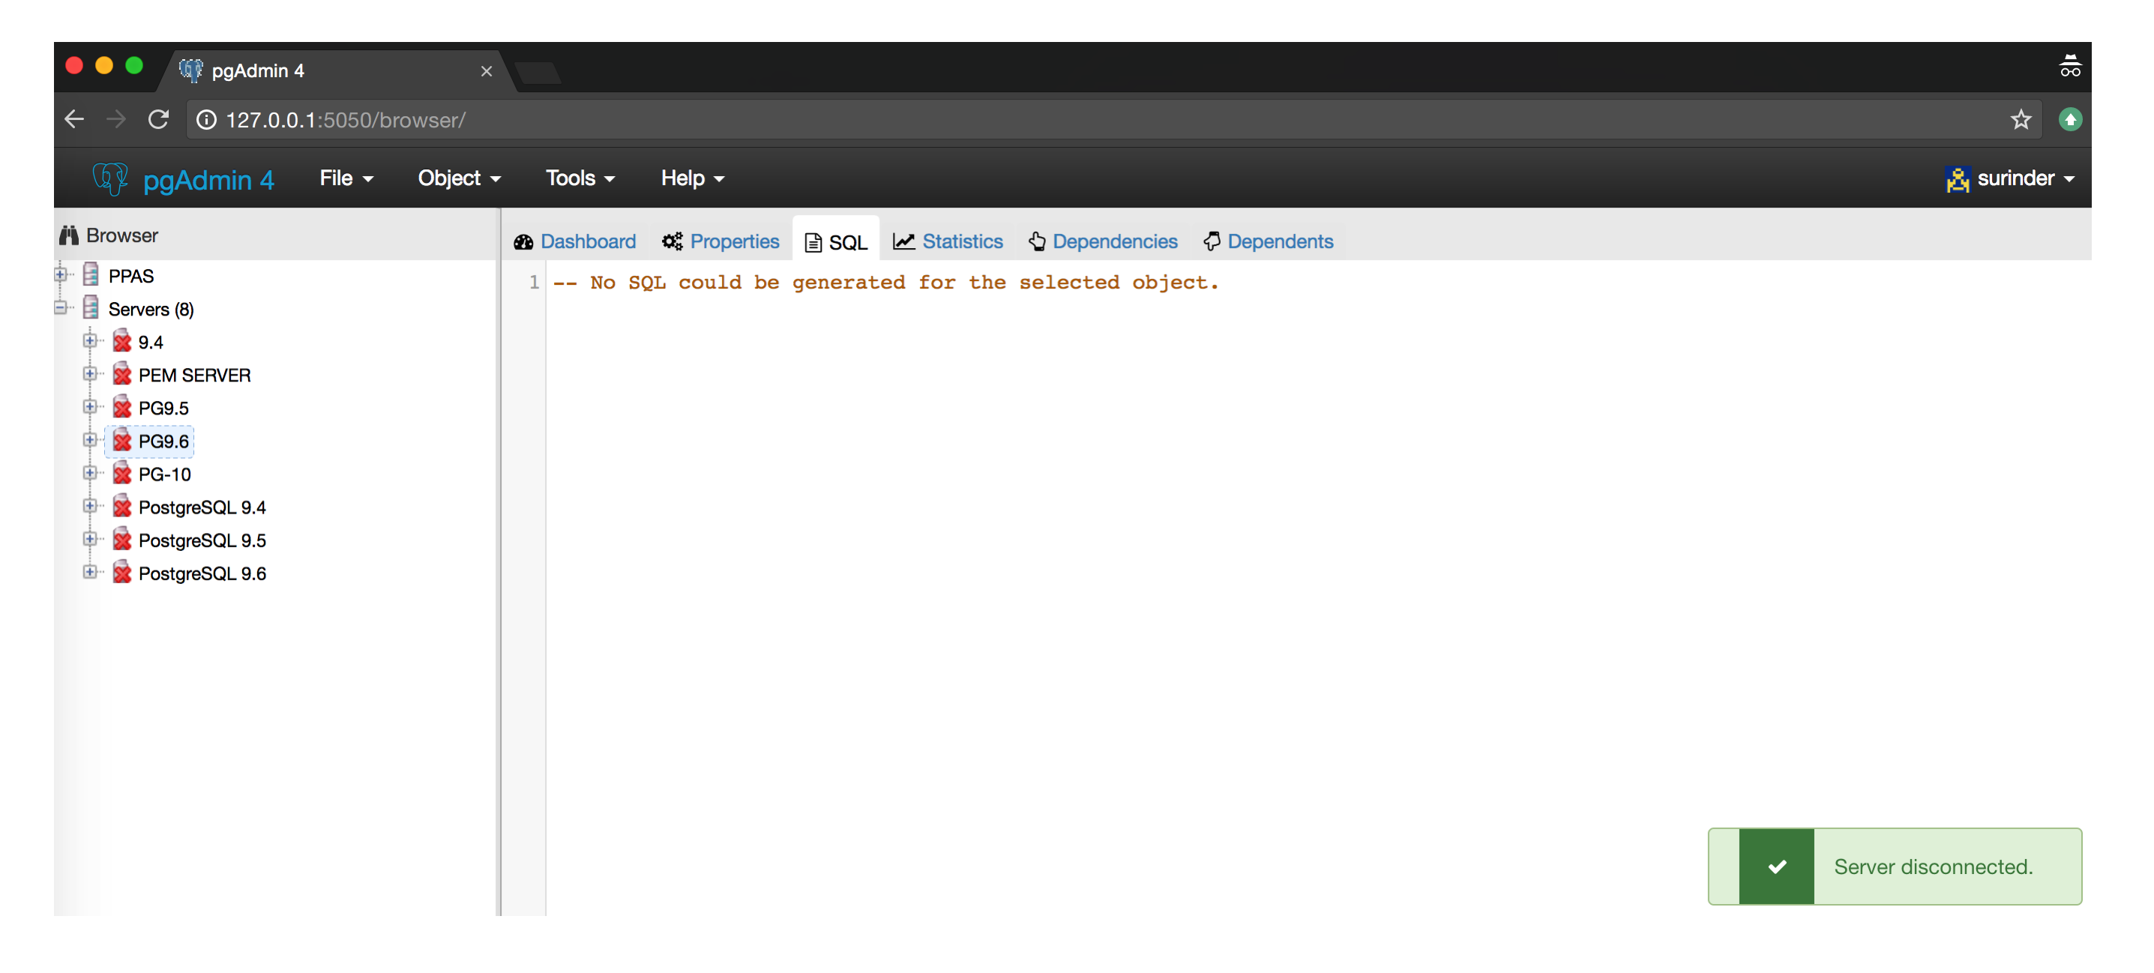Open the Object menu
2154x973 pixels.
tap(458, 178)
